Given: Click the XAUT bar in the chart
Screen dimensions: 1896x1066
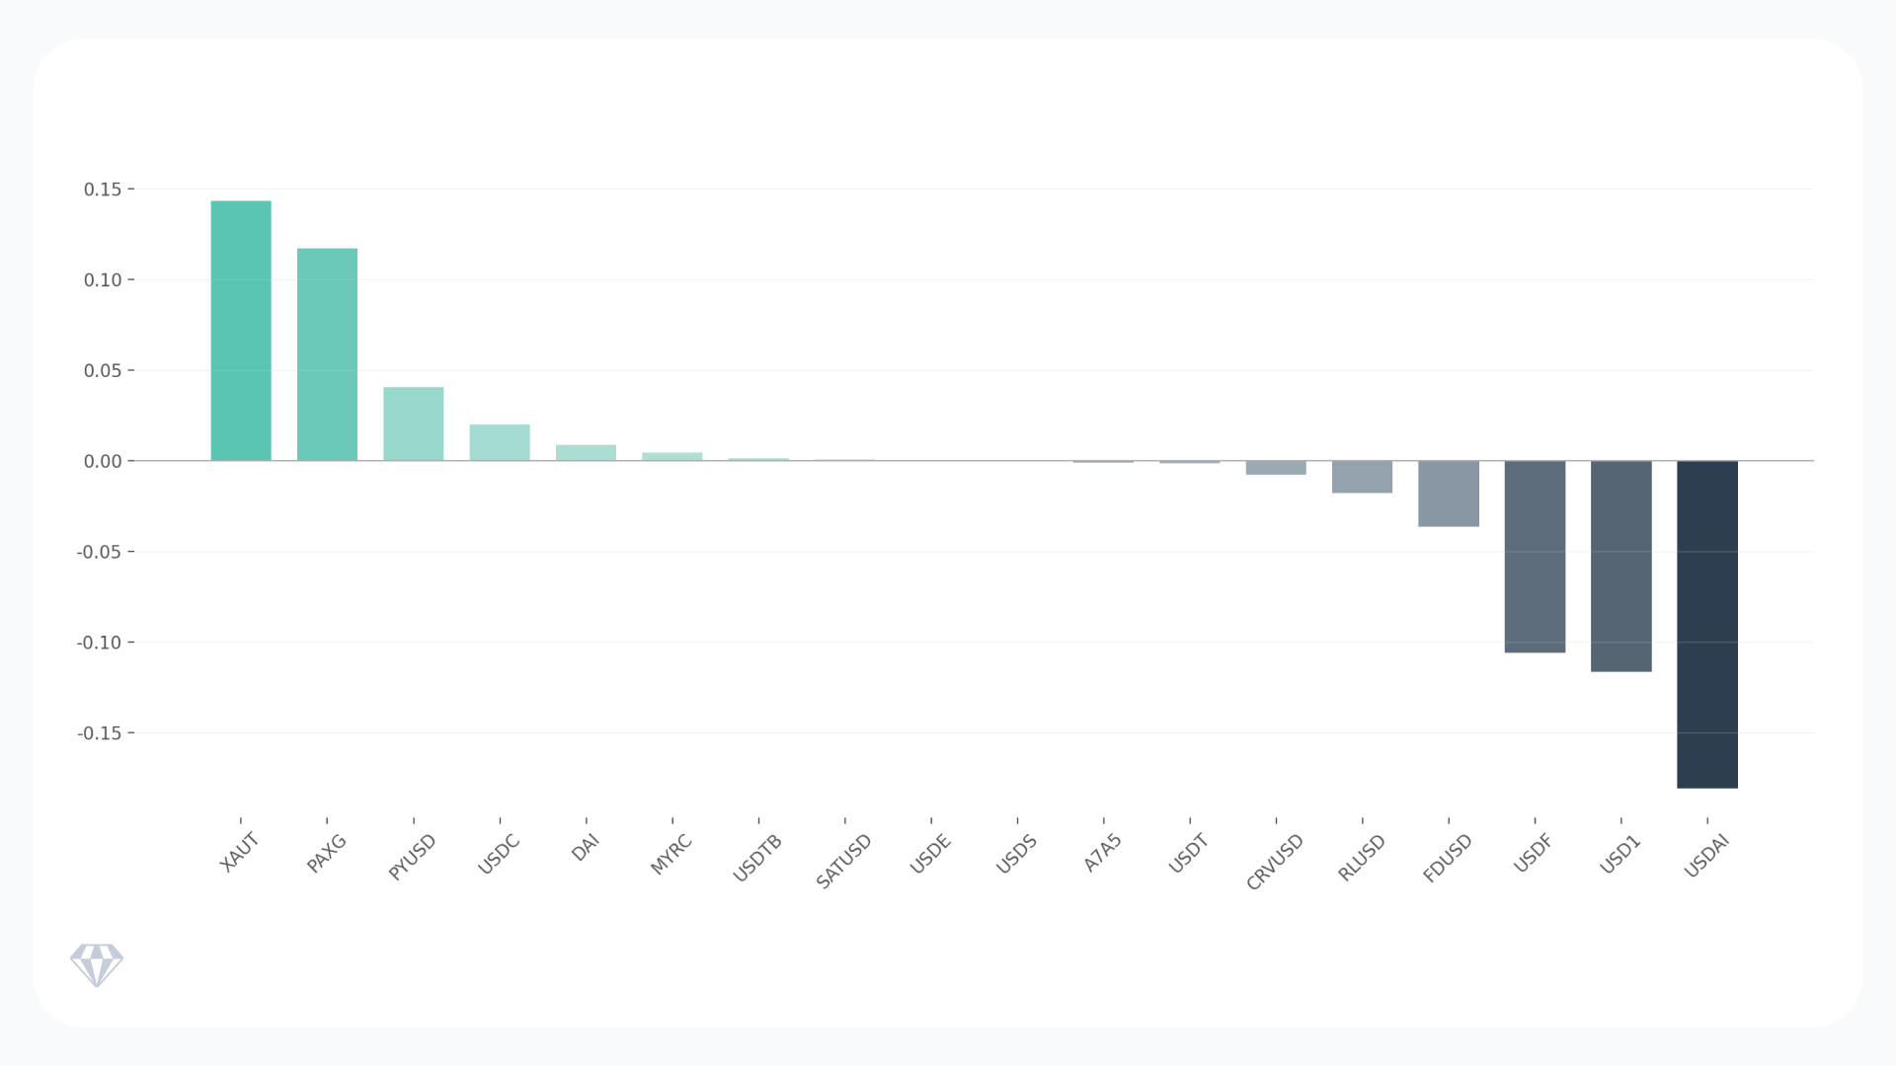Looking at the screenshot, I should 241,331.
